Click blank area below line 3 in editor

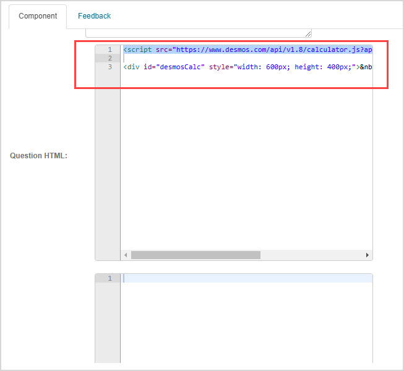[x=247, y=161]
